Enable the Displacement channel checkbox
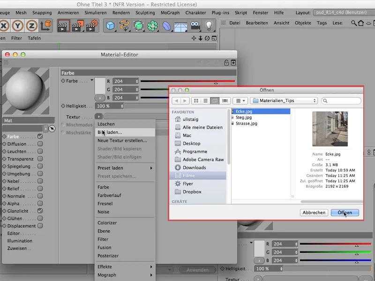This screenshot has width=375, height=281. (40, 226)
